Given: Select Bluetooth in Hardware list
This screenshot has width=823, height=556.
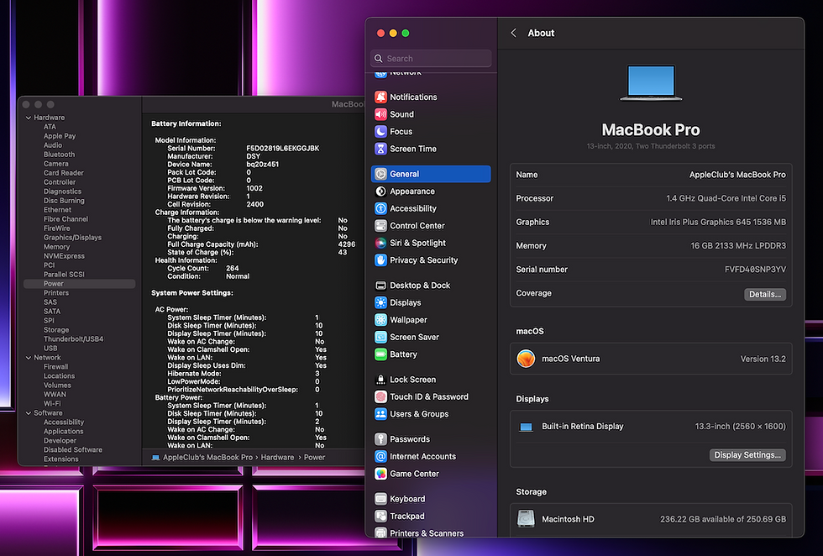Looking at the screenshot, I should coord(59,155).
